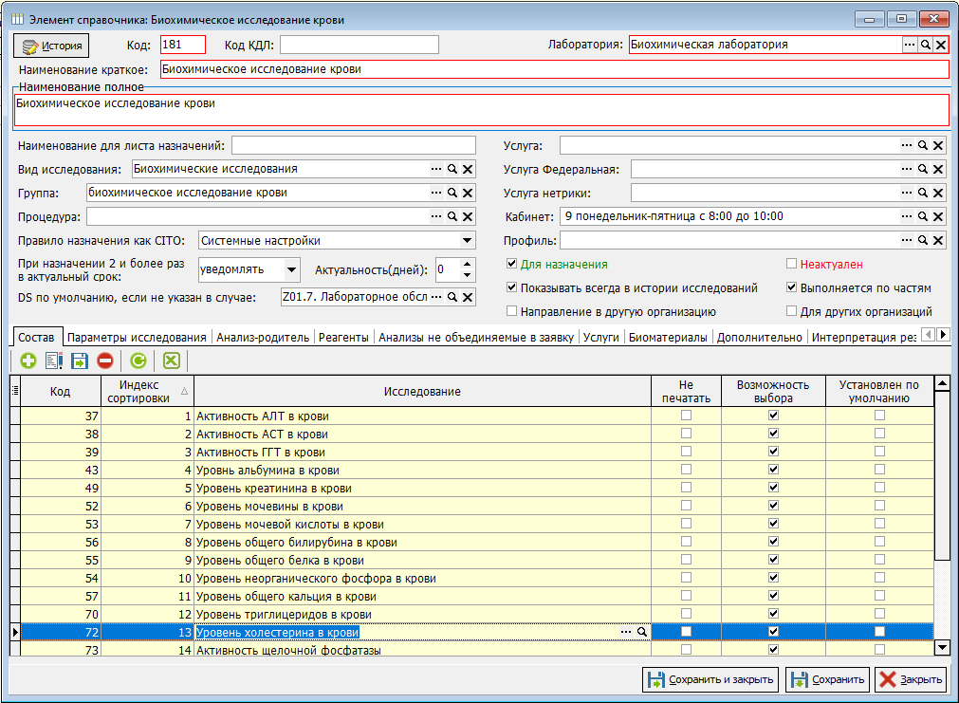Screen dimensions: 959x703
Task: Expand Правило назначения как CITO dropdown
Action: click(467, 240)
